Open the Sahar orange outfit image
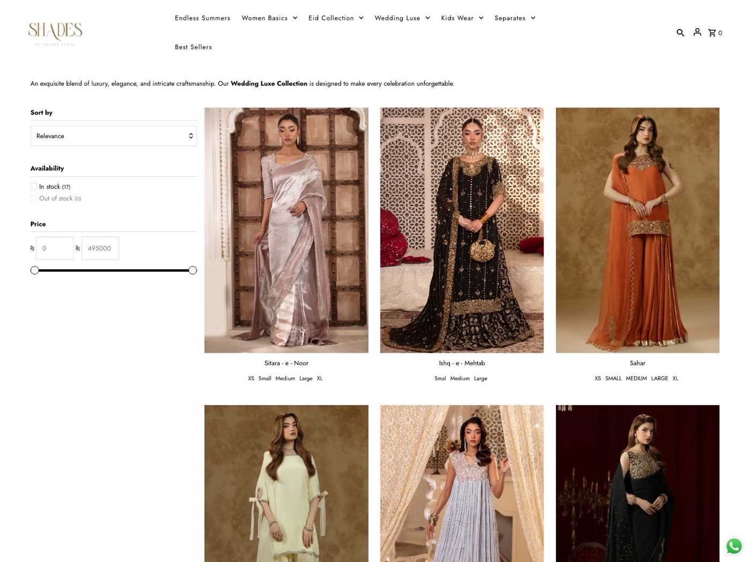Screen dimensions: 750x562 click(637, 230)
